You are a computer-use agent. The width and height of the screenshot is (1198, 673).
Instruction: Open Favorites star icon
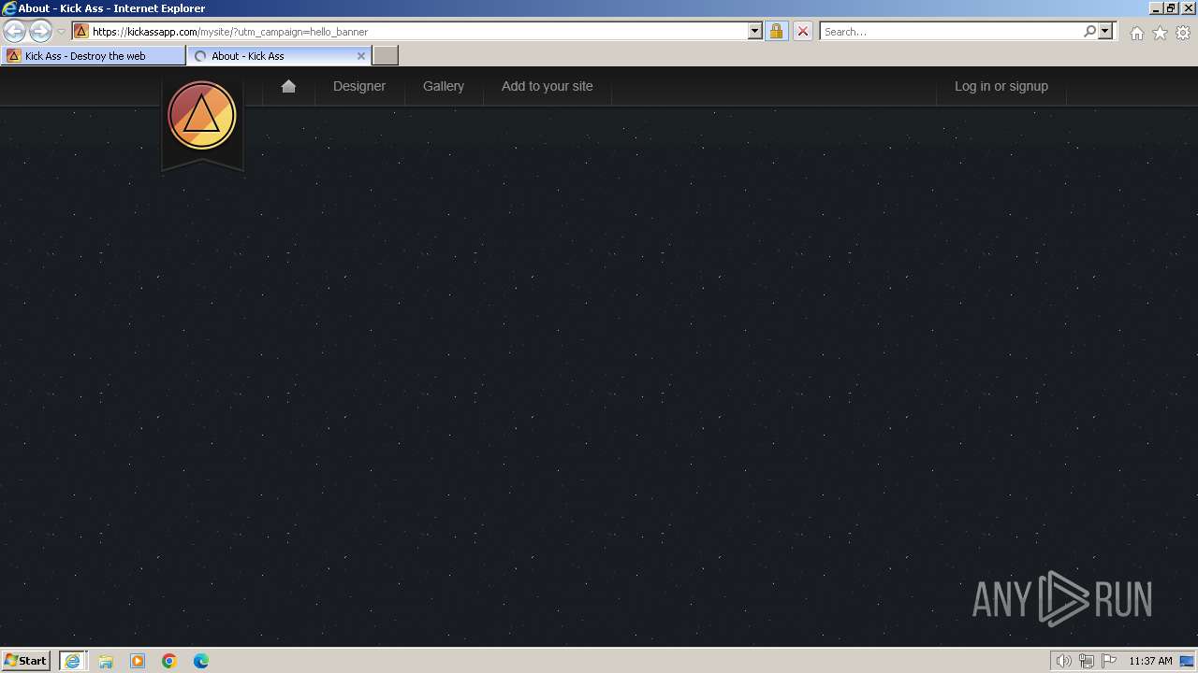tap(1160, 33)
